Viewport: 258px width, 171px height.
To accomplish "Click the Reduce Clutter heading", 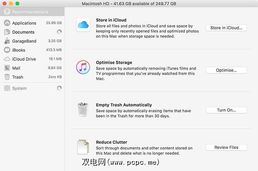I will 112,142.
